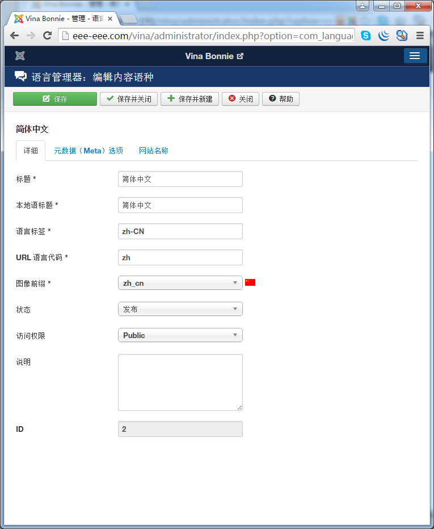Click the browser address bar
The image size is (434, 529).
click(207, 36)
